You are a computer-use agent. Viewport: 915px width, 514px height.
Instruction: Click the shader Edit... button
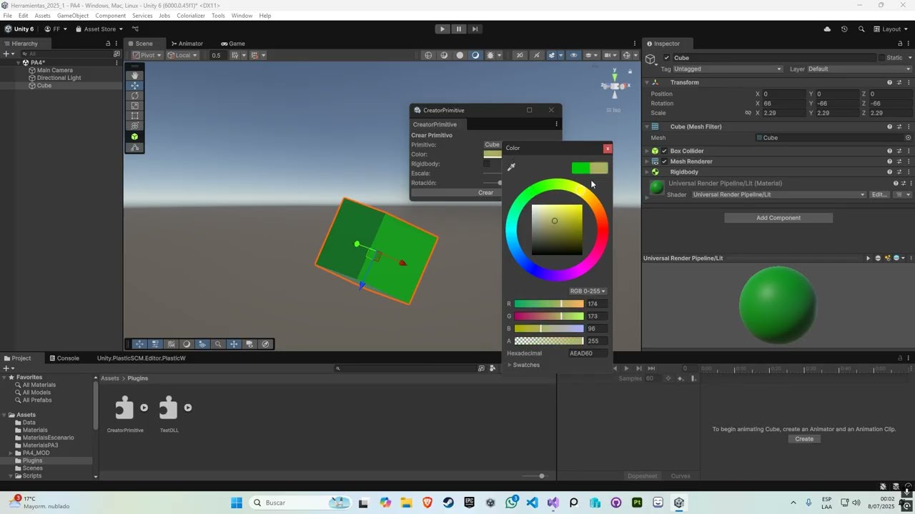click(x=879, y=195)
